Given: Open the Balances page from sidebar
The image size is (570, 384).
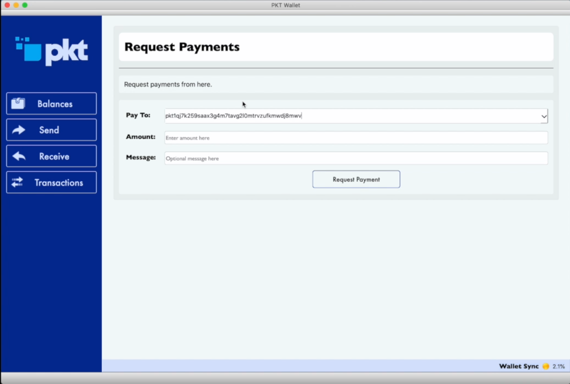Looking at the screenshot, I should [x=51, y=103].
